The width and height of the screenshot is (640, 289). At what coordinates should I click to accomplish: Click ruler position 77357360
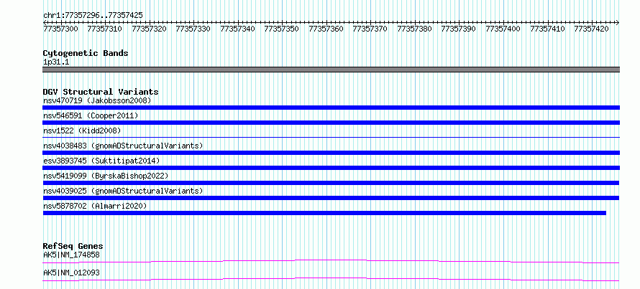(326, 29)
